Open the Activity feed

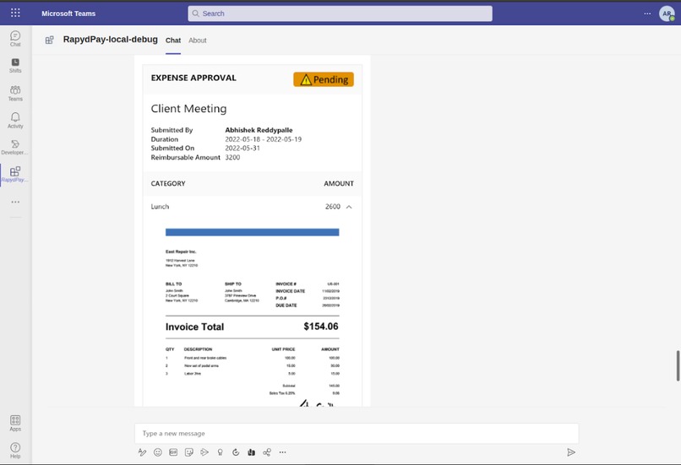coord(15,120)
